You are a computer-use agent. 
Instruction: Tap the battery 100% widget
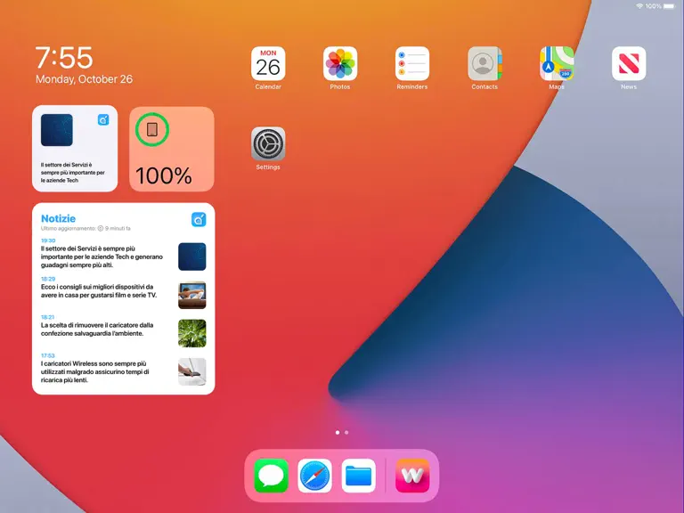coord(171,149)
